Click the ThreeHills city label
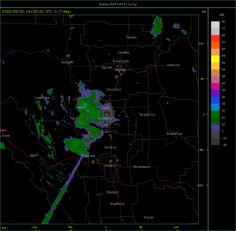 pyautogui.click(x=147, y=115)
